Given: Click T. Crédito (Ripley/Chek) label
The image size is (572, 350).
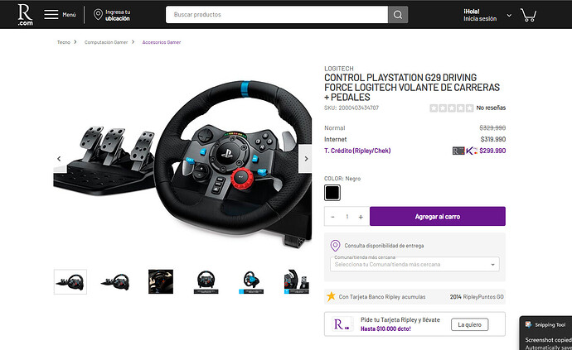Looking at the screenshot, I should pos(357,151).
